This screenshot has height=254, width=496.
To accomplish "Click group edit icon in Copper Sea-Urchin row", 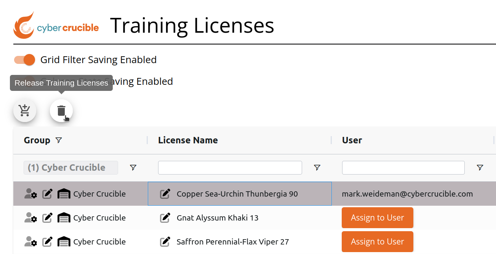I will [47, 194].
